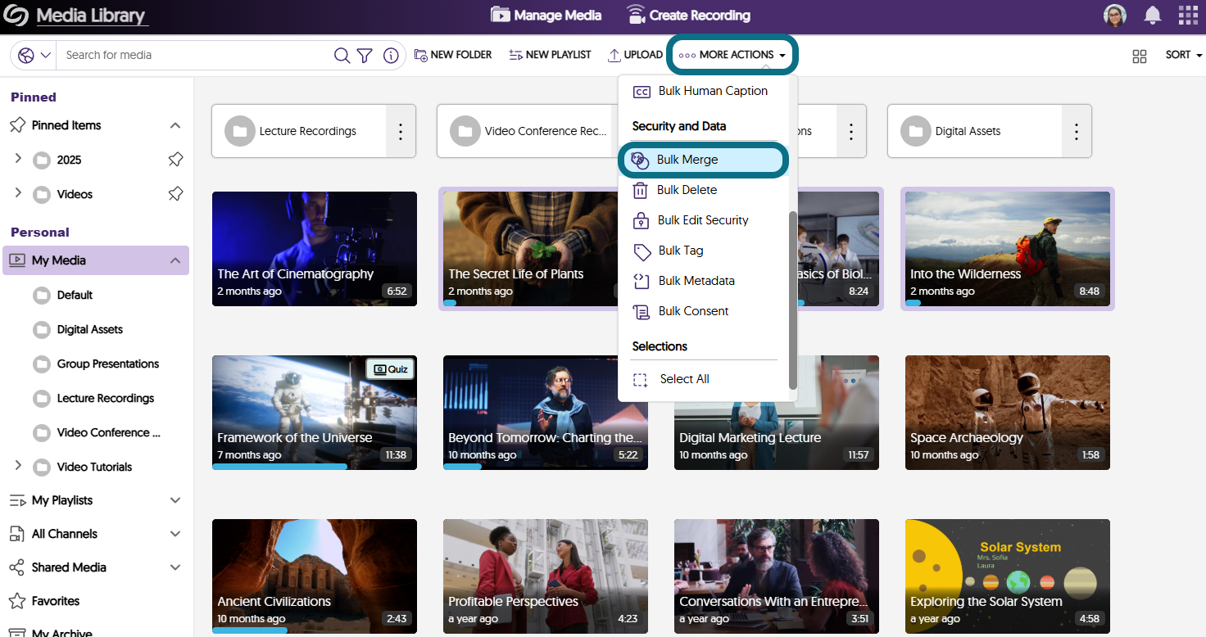Viewport: 1206px width, 637px height.
Task: Switch to grid view layout icon
Action: [1139, 56]
